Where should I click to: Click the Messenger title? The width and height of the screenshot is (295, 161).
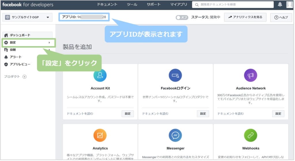[x=176, y=148]
